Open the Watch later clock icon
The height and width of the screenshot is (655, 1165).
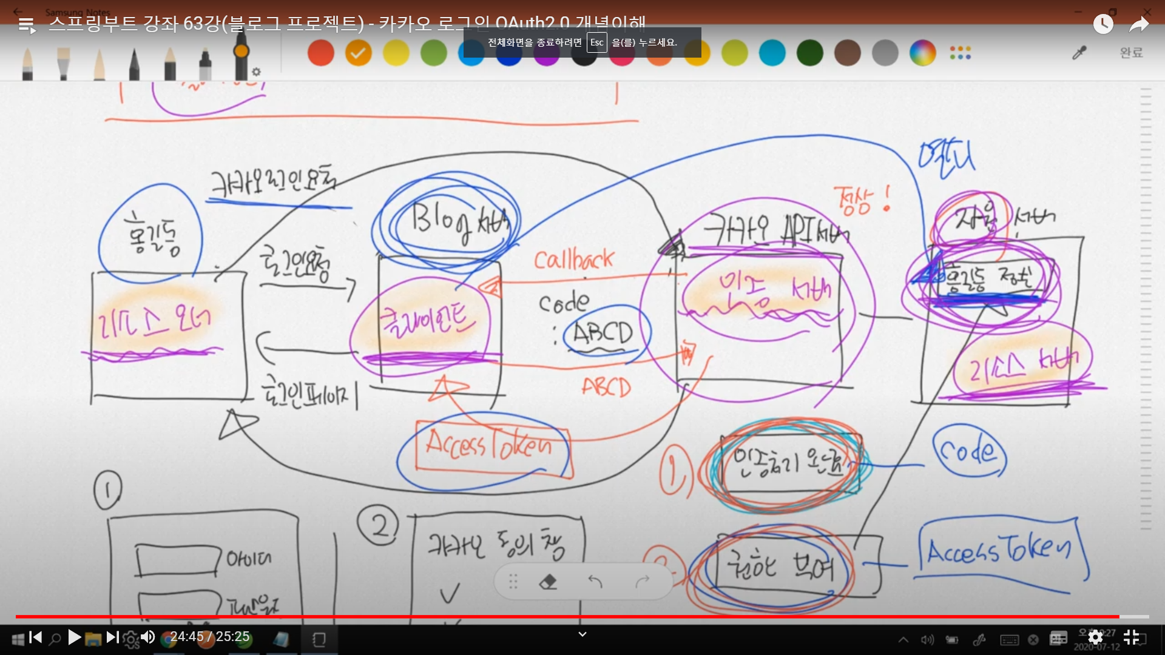click(x=1103, y=24)
